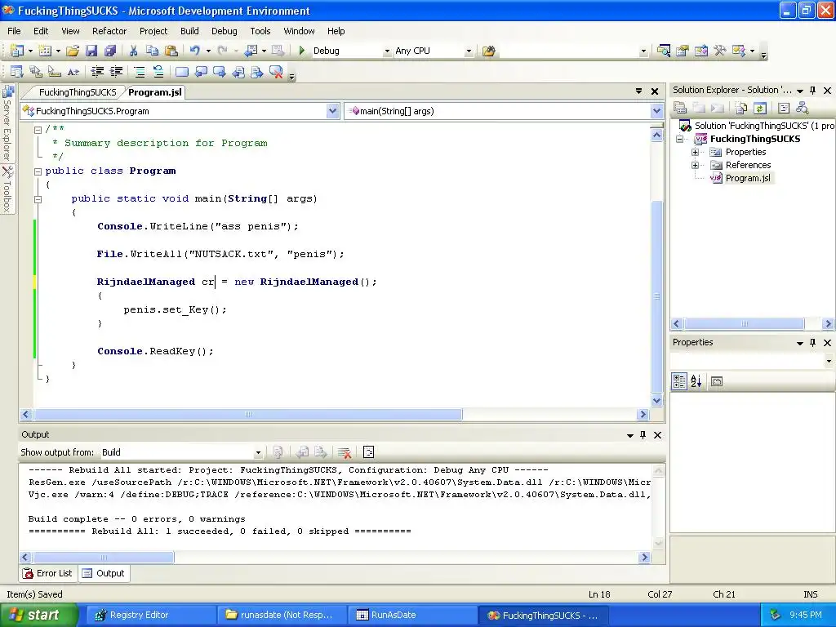This screenshot has height=627, width=836.
Task: Click the Solution Explorer horizontal scrollbar thumb
Action: click(x=745, y=323)
